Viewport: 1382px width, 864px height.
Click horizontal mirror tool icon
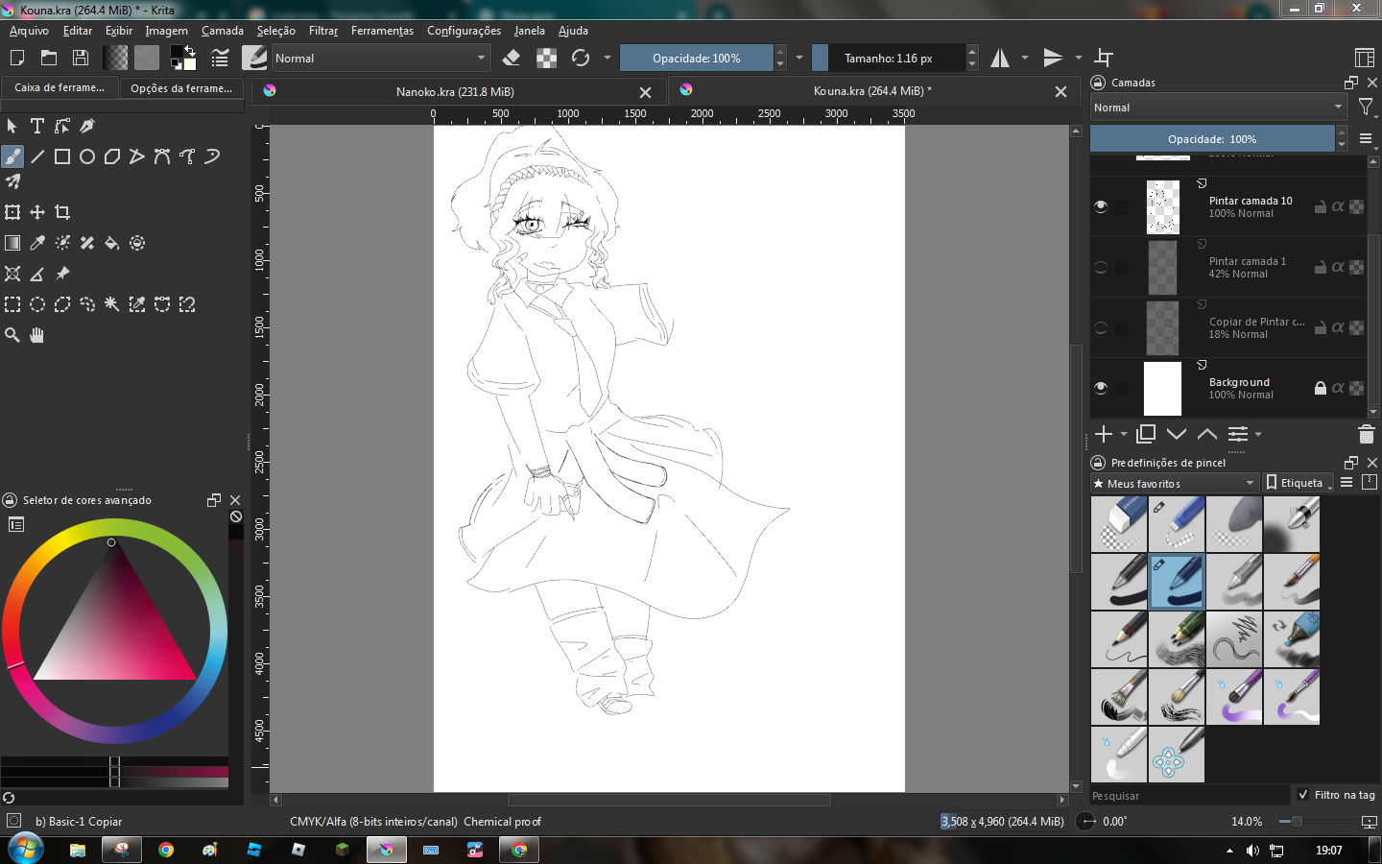pos(1000,59)
